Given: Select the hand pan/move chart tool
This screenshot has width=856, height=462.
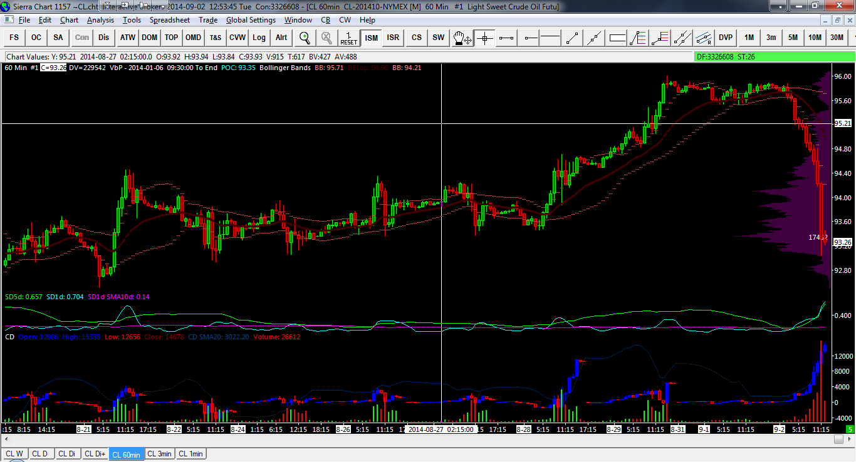Looking at the screenshot, I should point(462,38).
